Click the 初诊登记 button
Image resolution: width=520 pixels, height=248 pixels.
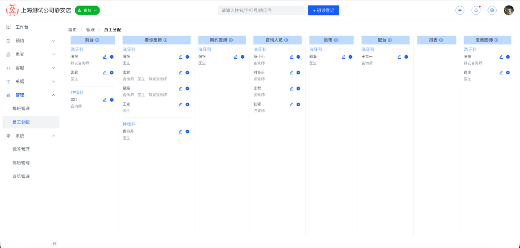(323, 10)
